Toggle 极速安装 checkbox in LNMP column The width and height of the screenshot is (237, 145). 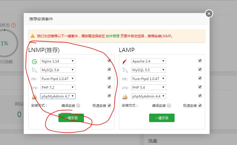point(109,105)
